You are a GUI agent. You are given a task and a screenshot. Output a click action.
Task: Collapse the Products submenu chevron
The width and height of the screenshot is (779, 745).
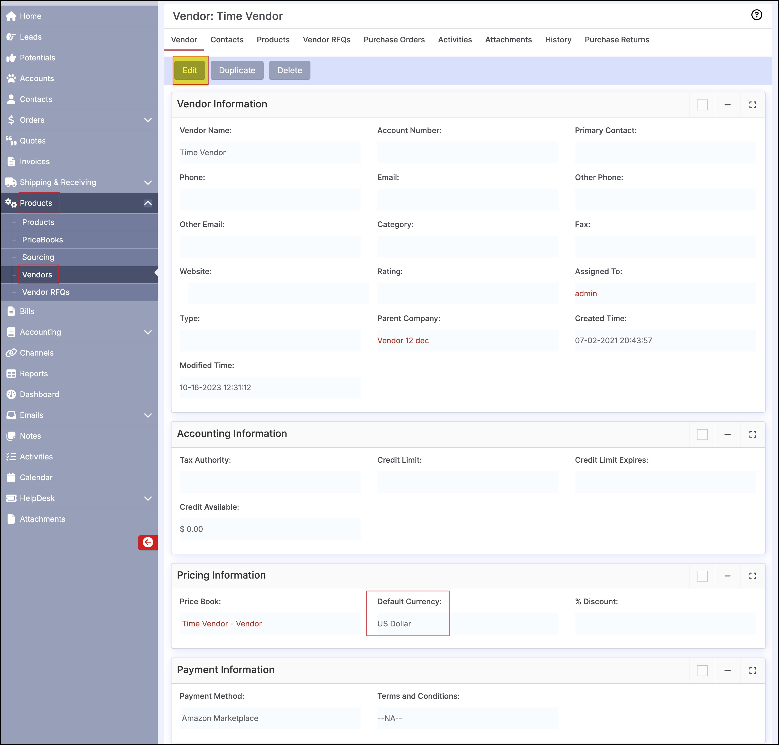[x=148, y=203]
